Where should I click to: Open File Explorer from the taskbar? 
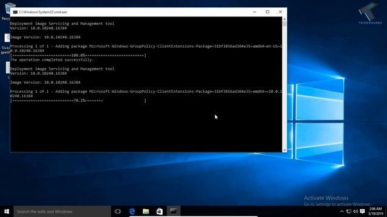click(146, 212)
